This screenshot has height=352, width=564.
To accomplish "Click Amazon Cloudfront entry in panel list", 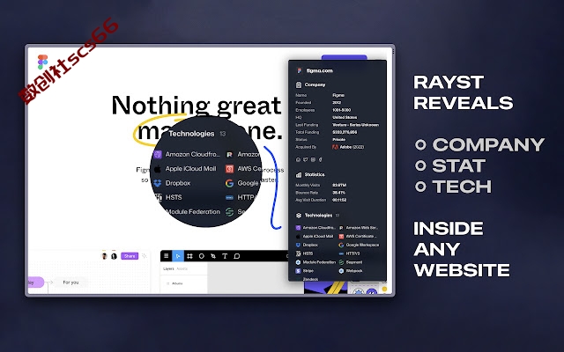I will point(315,228).
